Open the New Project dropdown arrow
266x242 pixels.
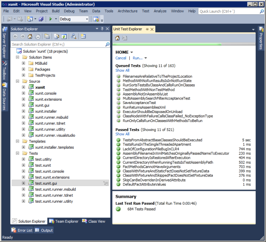click(x=35, y=19)
